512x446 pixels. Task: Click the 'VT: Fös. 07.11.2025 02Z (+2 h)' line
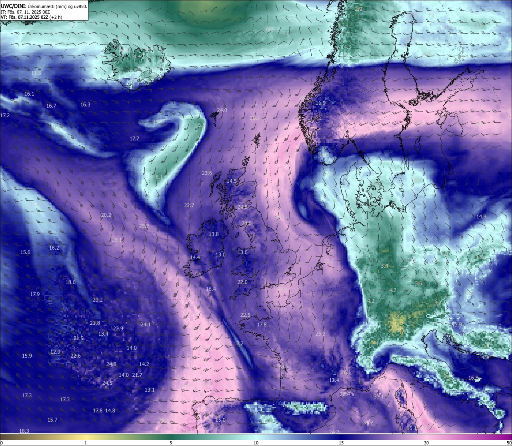[x=31, y=17]
